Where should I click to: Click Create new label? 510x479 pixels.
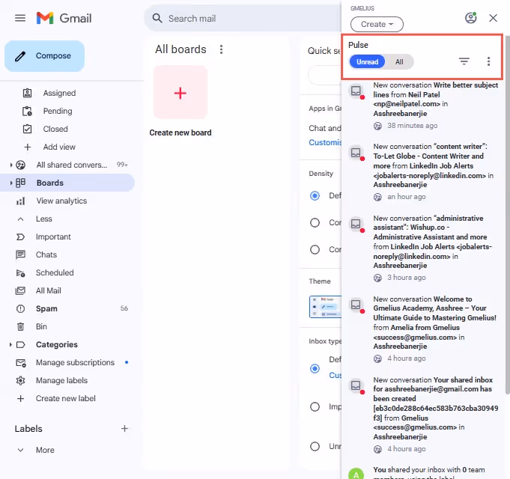point(65,398)
